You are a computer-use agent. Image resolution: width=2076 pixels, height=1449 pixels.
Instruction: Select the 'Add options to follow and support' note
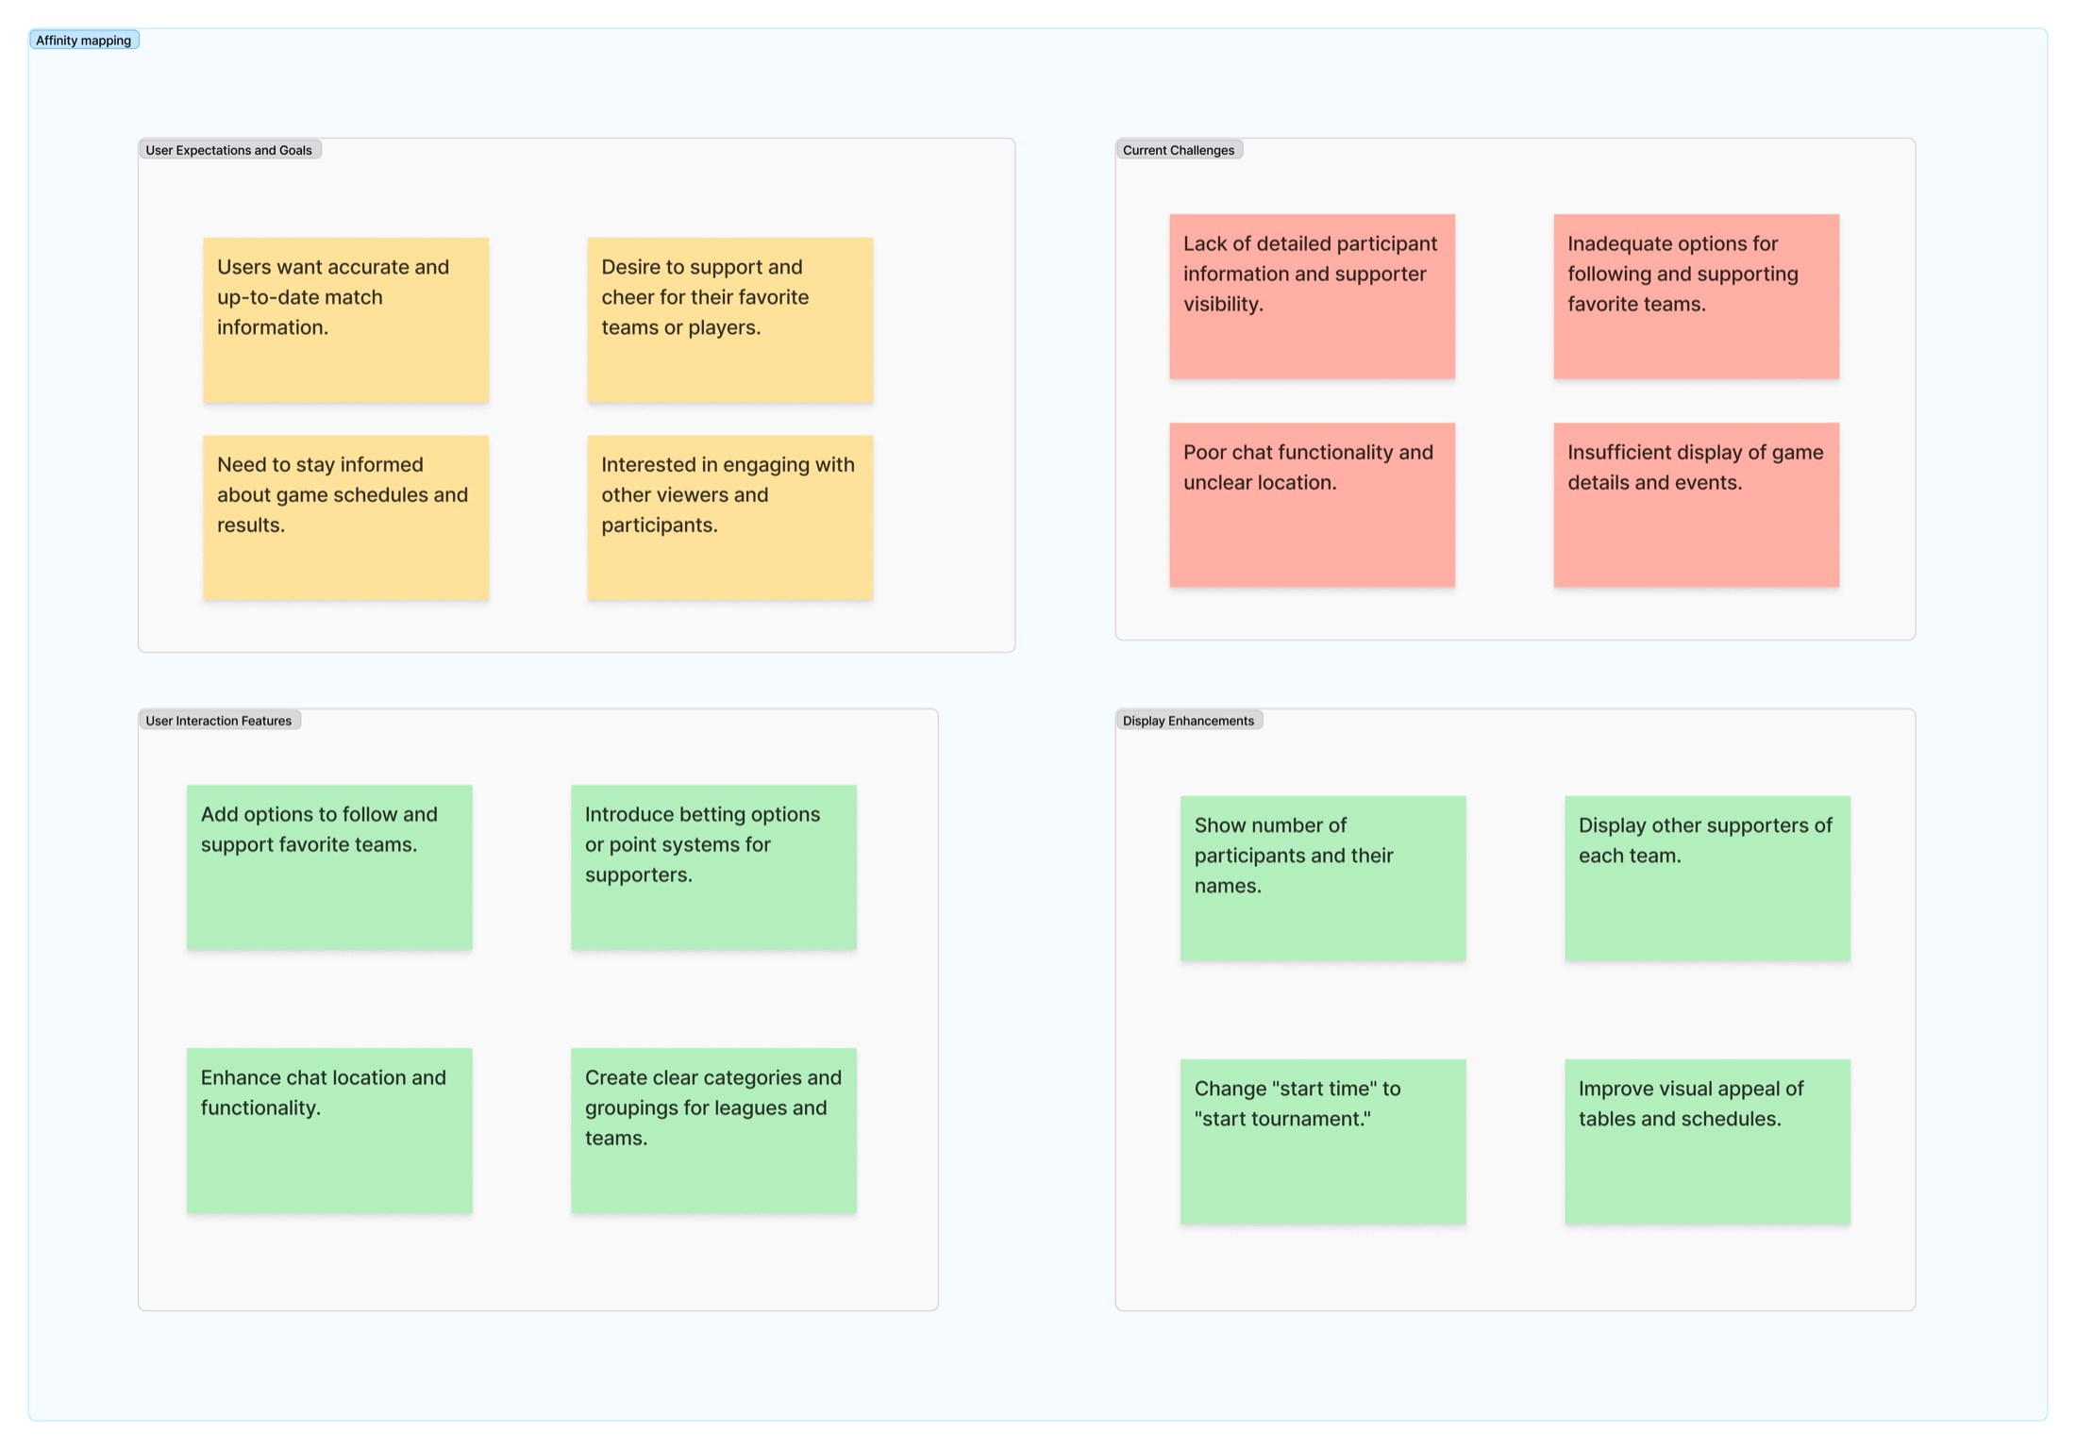tap(329, 867)
